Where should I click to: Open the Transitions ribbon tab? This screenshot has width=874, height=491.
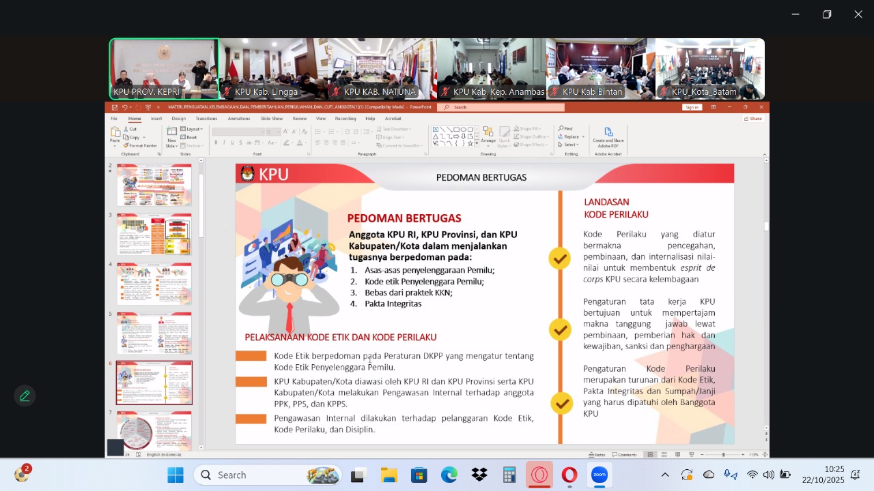click(206, 119)
